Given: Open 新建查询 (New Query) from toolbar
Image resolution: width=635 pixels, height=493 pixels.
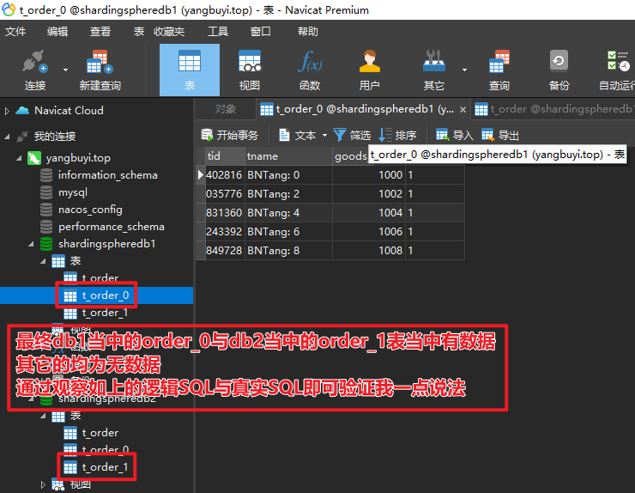Looking at the screenshot, I should pos(100,70).
